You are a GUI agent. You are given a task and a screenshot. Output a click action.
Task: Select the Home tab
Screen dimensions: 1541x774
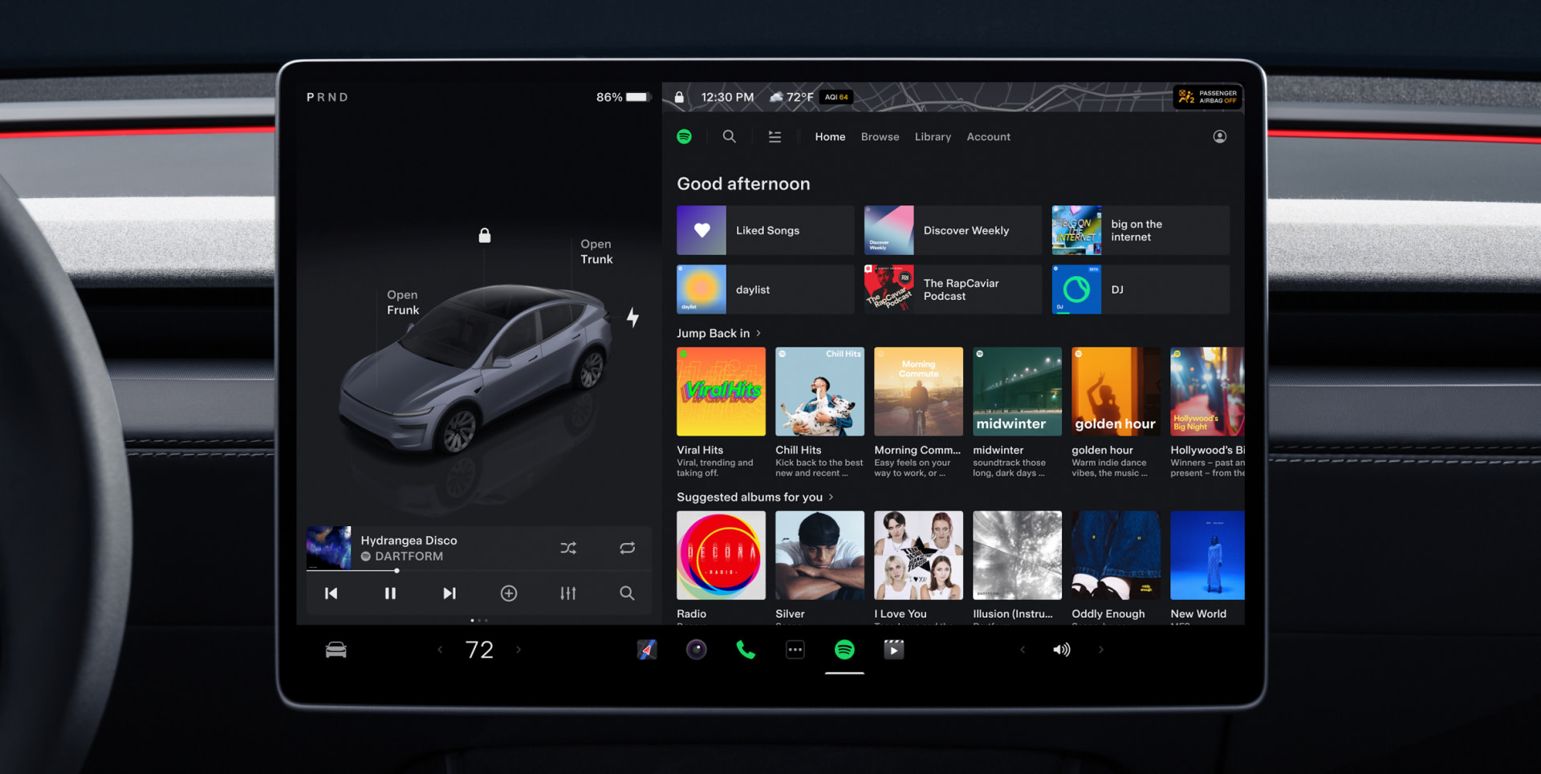coord(830,137)
